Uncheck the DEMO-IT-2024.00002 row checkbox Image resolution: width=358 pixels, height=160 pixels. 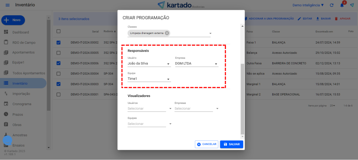pos(58,42)
